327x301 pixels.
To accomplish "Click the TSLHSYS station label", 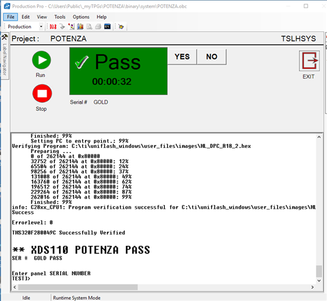I will click(x=299, y=39).
